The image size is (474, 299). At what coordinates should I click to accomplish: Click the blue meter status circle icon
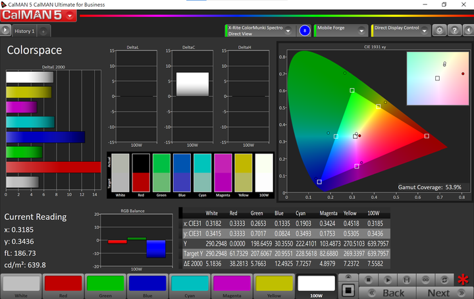tap(305, 30)
